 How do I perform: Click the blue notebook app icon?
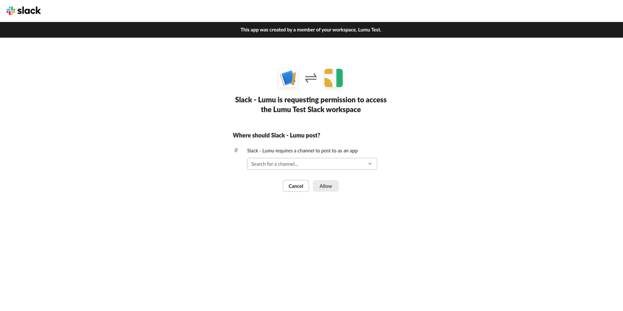click(288, 78)
